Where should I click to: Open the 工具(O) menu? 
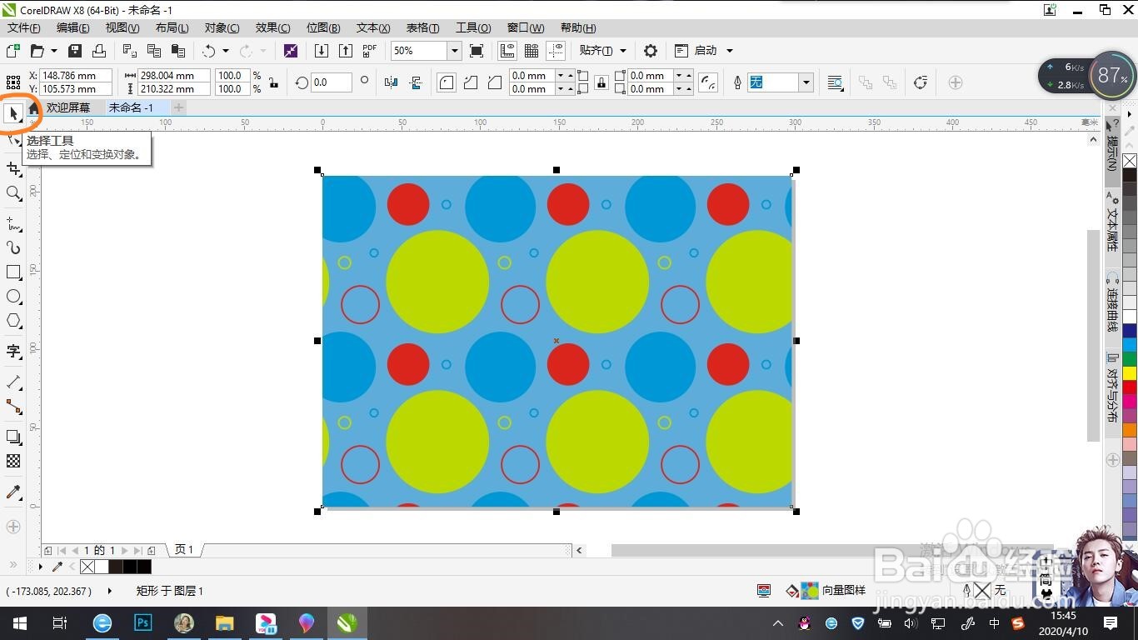point(473,27)
